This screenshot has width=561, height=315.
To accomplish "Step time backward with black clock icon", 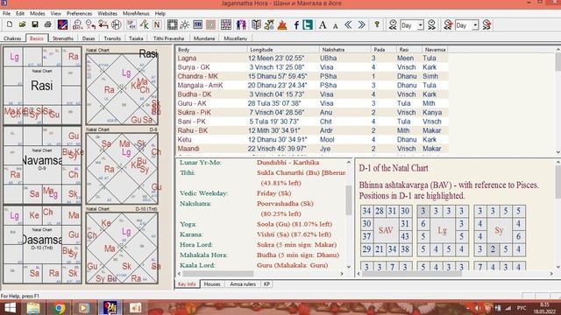I will (393, 24).
